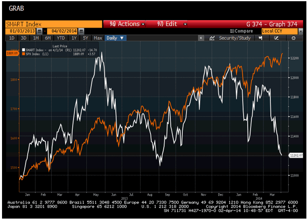Screen dimensions: 308x221
Task: Click the annotation pencil icon in toolbar
Action: coord(277,38)
